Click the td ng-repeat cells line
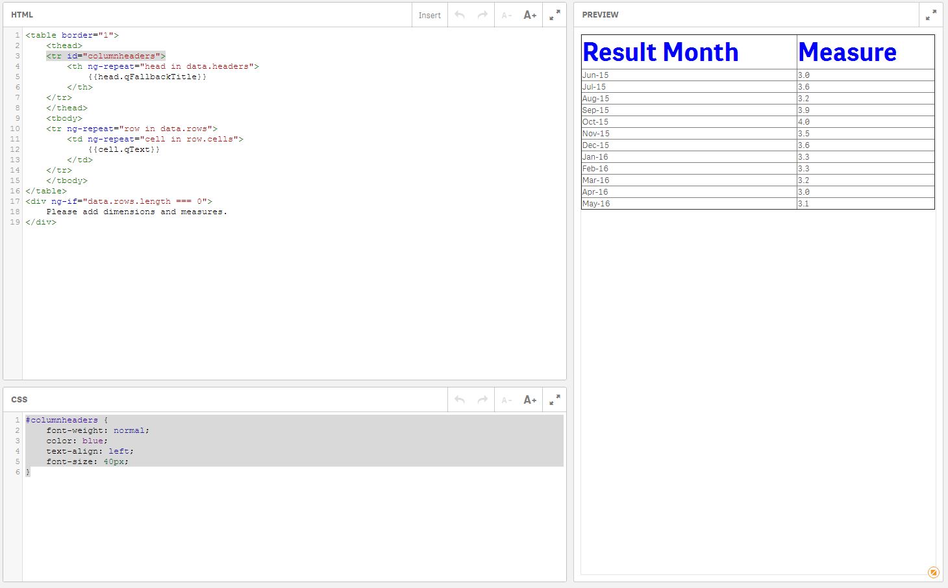948x588 pixels. point(155,139)
